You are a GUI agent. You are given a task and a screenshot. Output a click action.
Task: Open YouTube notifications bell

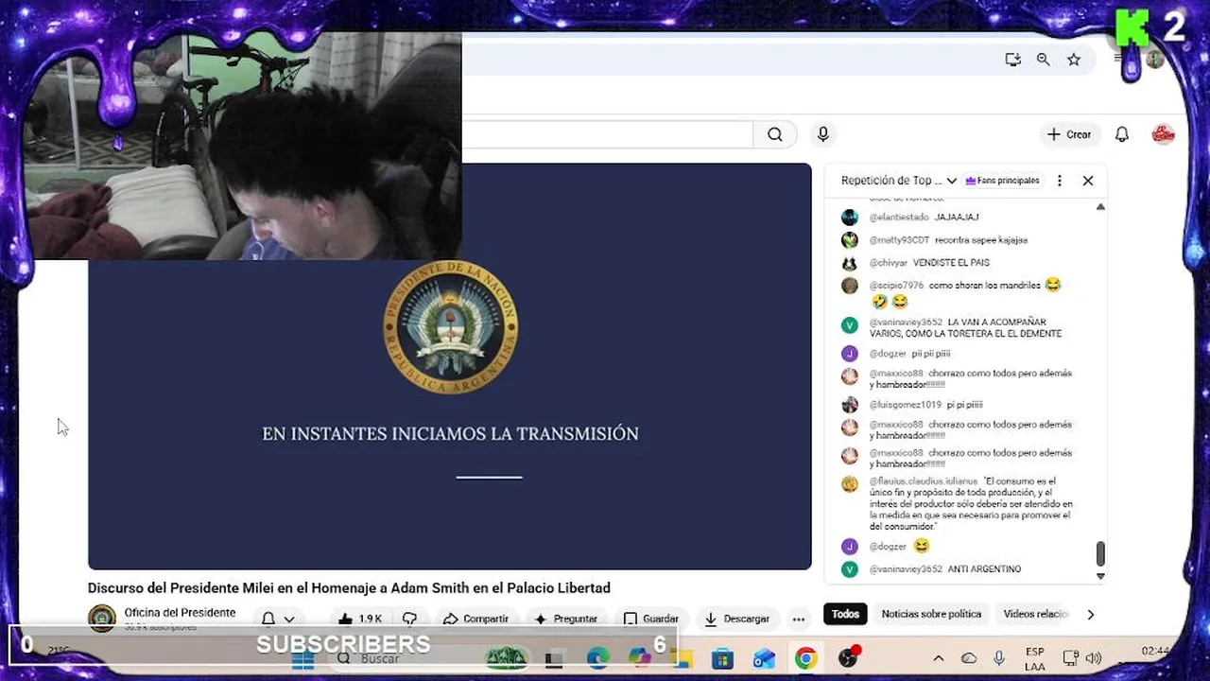(x=1122, y=134)
